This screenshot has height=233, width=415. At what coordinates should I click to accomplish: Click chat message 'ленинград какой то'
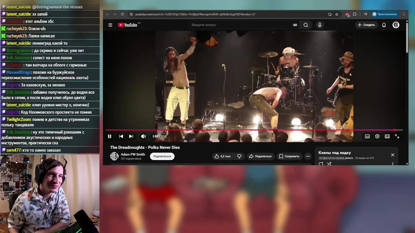point(50,43)
